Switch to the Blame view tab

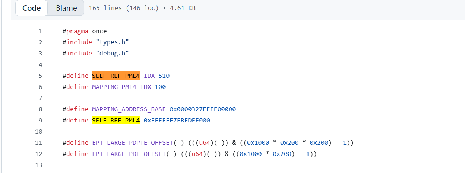66,8
